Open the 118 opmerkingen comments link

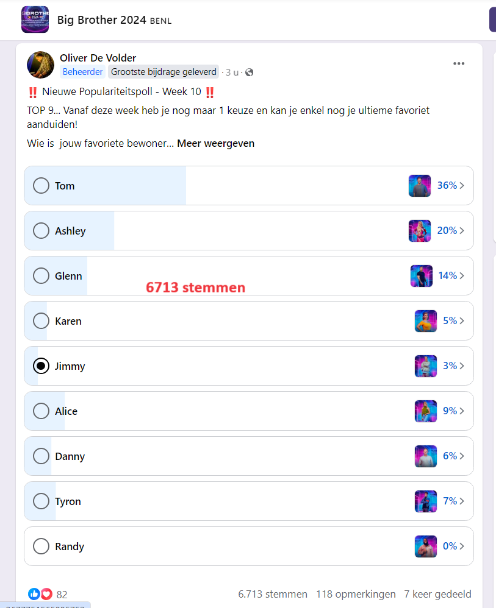coord(356,594)
